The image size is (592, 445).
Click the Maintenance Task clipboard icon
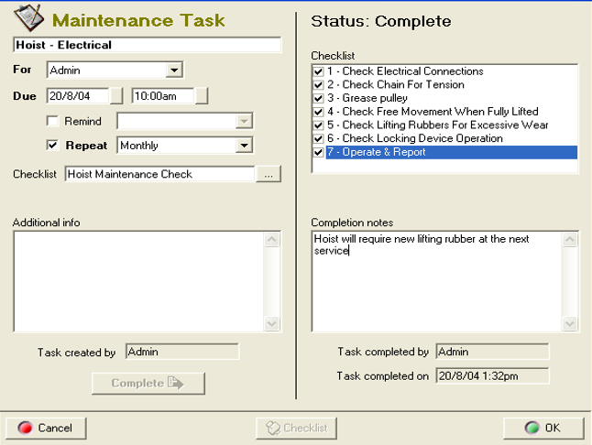click(x=29, y=18)
